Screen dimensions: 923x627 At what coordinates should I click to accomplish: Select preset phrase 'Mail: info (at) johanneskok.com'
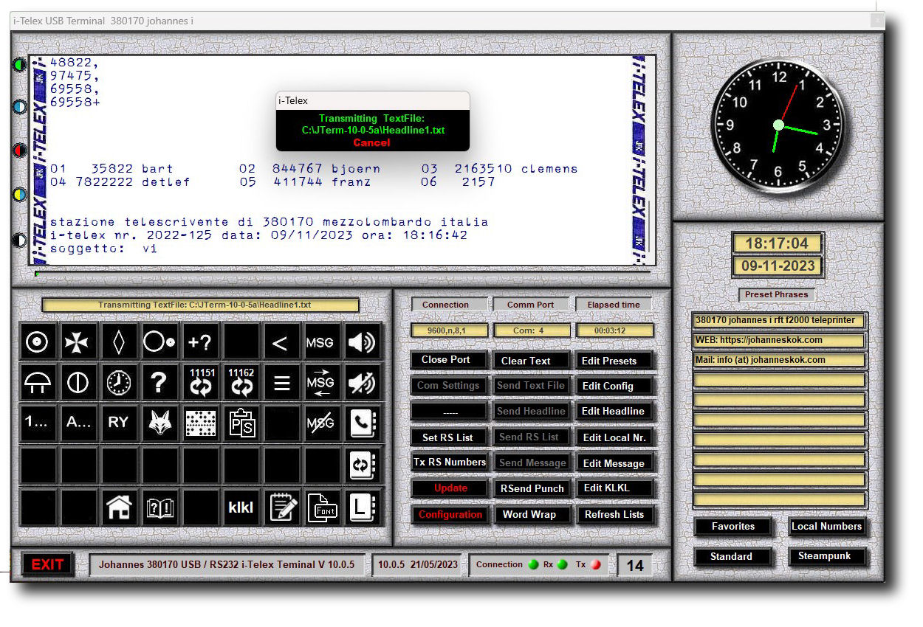pos(779,361)
